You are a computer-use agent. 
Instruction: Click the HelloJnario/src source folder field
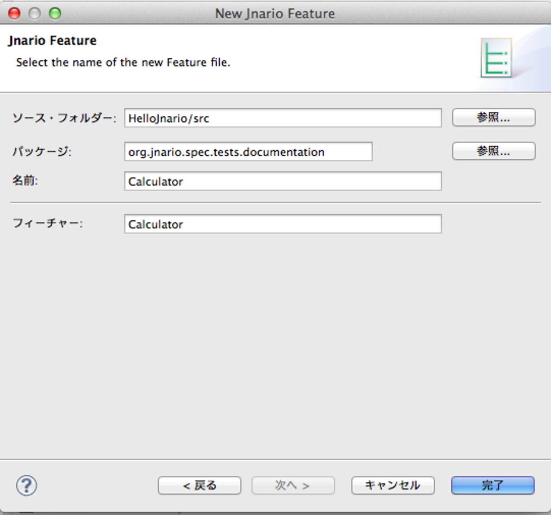pyautogui.click(x=282, y=118)
